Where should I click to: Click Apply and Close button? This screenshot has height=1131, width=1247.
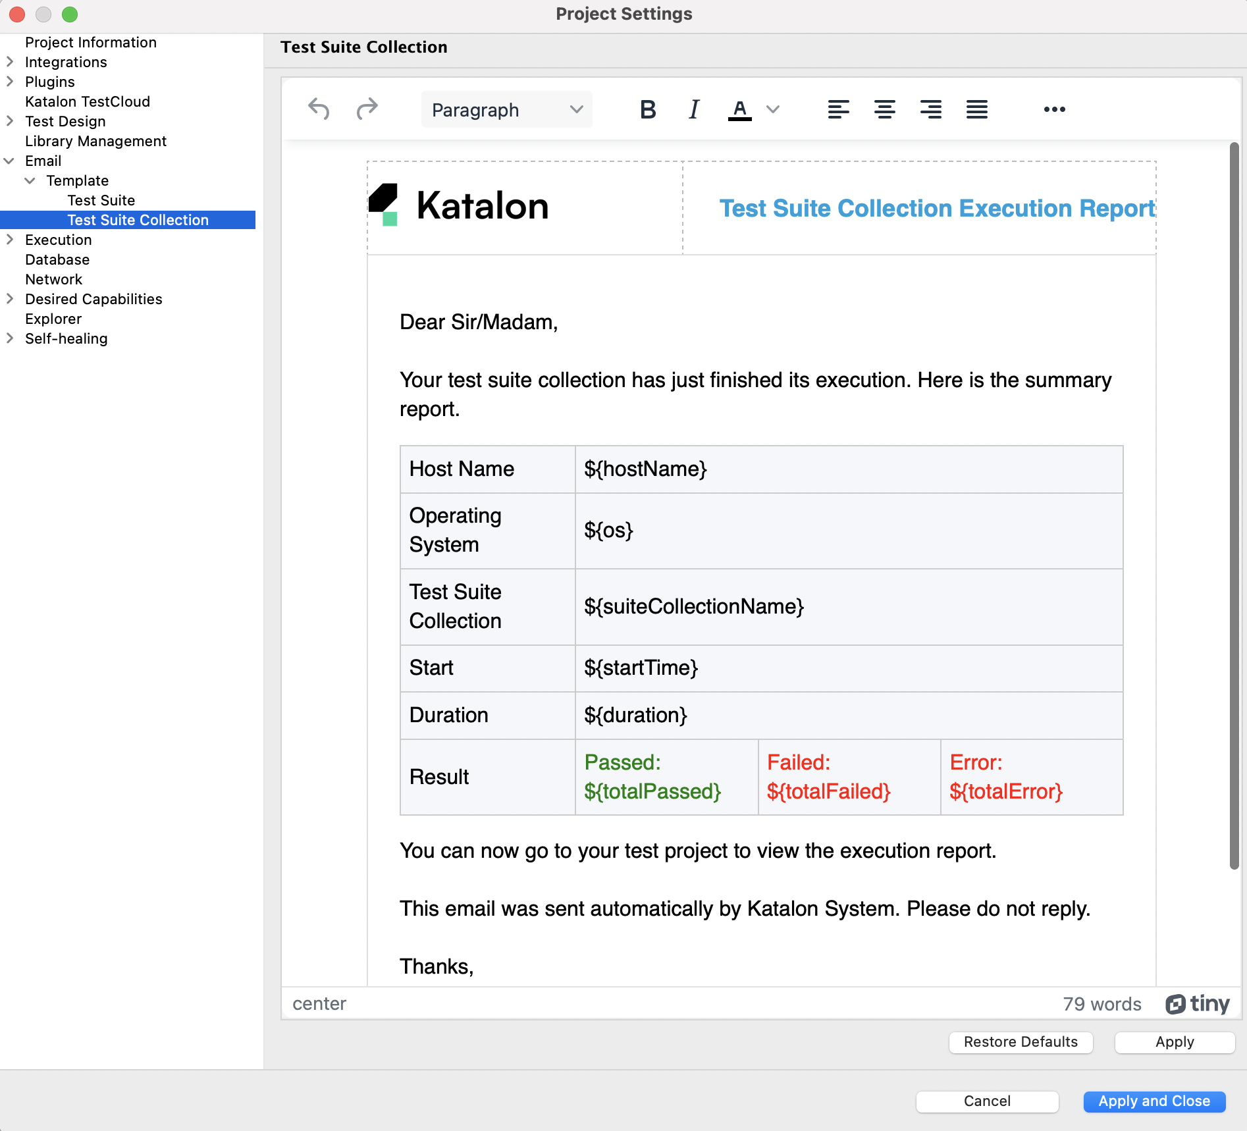[1154, 1101]
